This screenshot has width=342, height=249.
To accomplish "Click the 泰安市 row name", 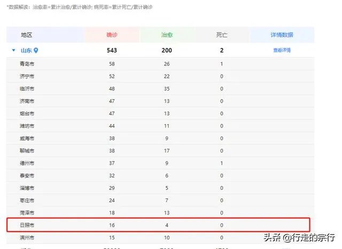I will pyautogui.click(x=27, y=175).
